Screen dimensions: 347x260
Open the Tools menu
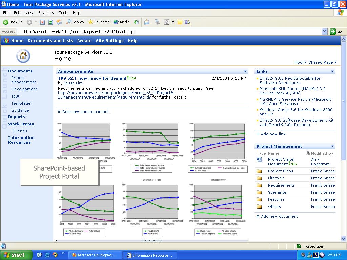[63, 13]
